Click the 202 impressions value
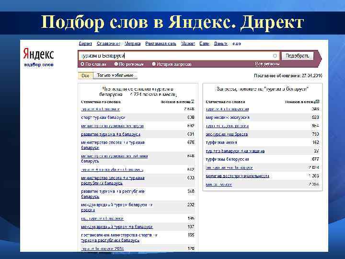 (191, 205)
